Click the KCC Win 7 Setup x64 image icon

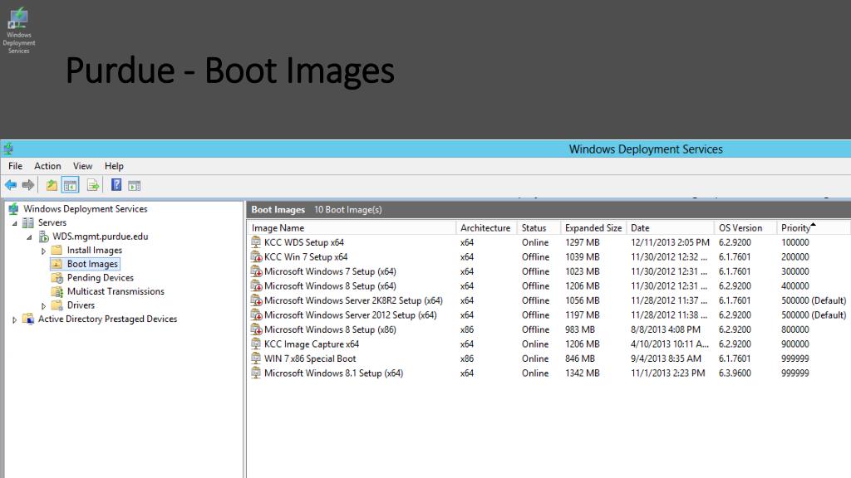[x=256, y=257]
